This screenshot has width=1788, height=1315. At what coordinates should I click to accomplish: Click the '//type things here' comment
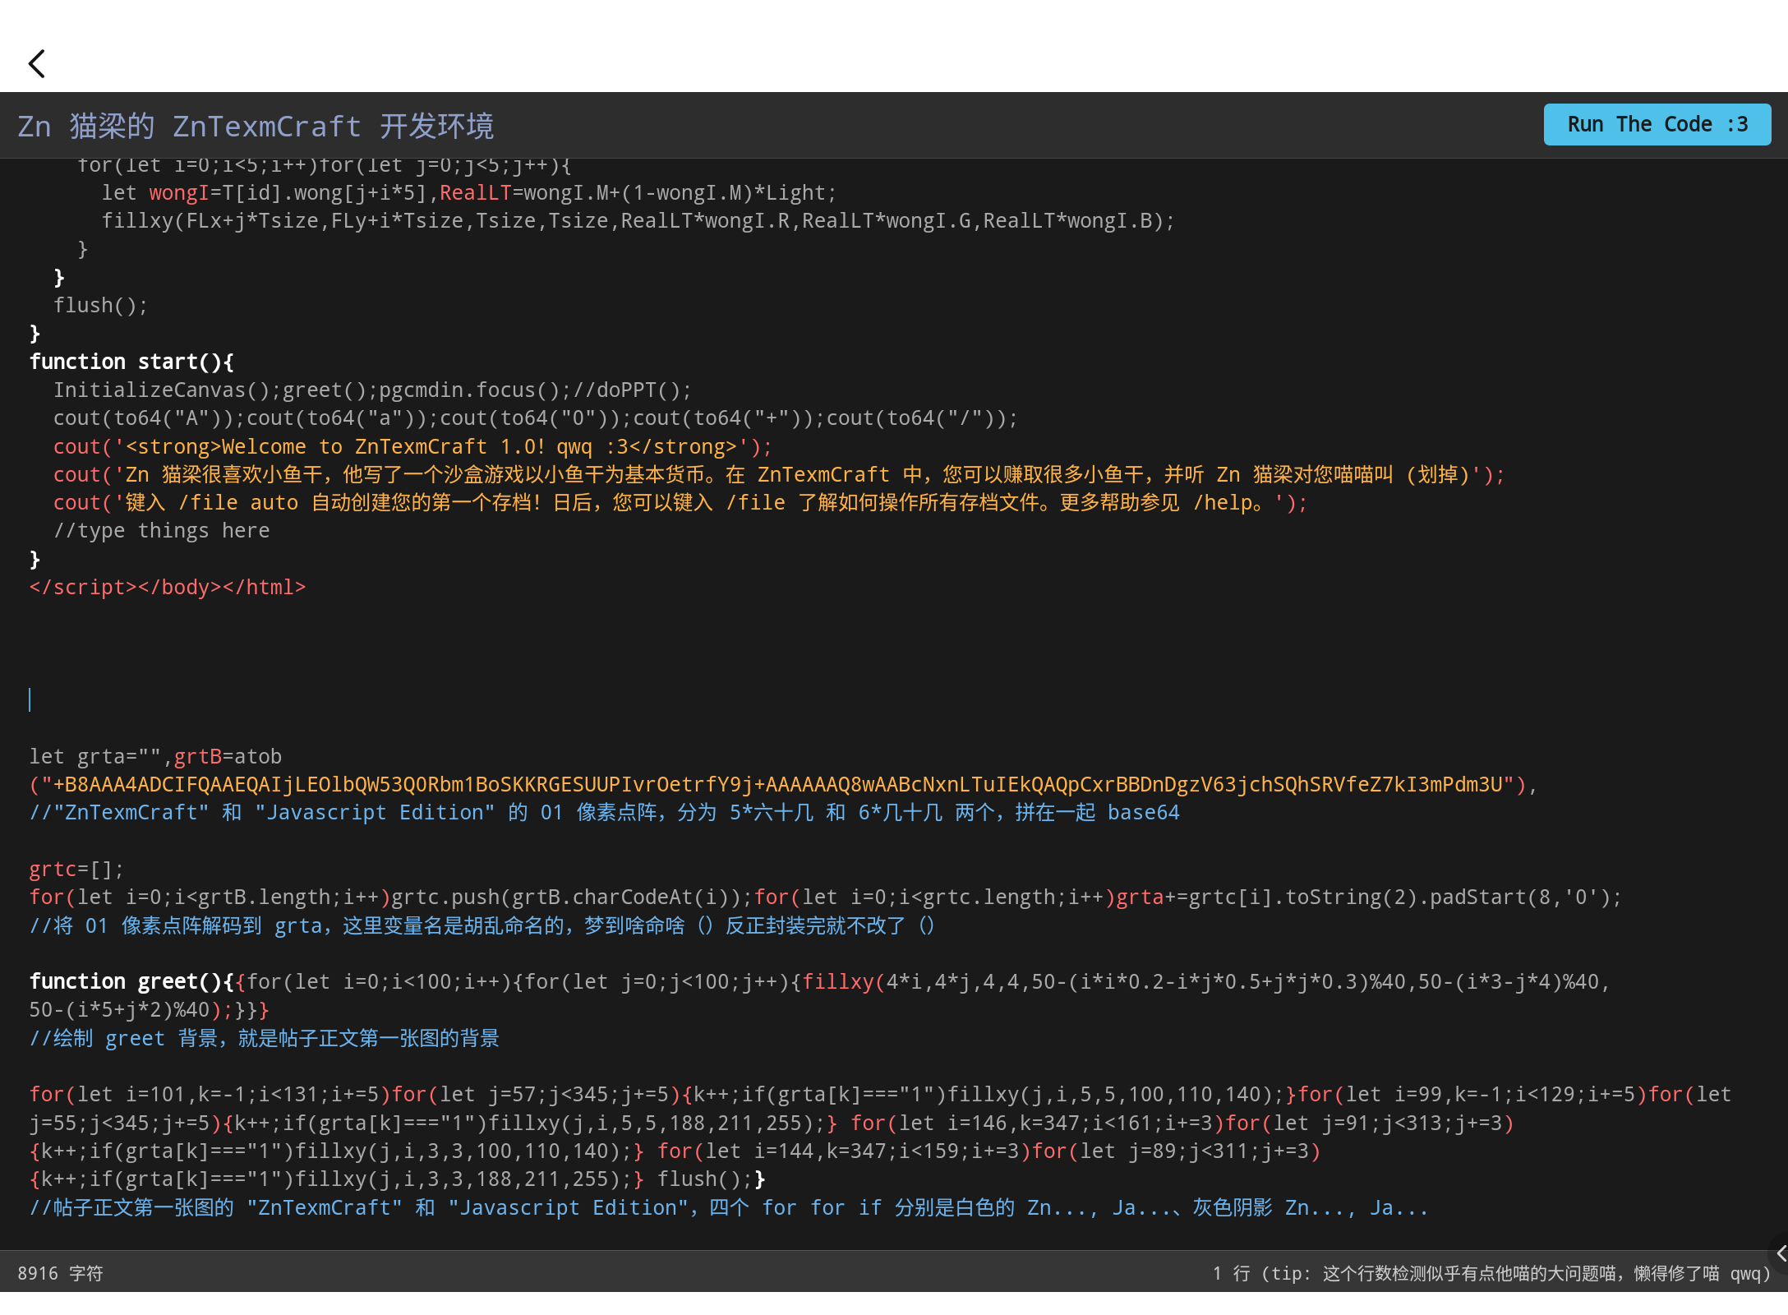(x=161, y=531)
